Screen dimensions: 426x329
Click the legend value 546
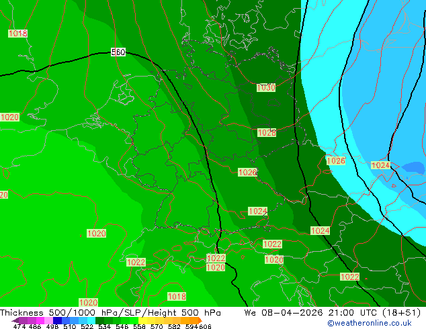[x=122, y=326]
